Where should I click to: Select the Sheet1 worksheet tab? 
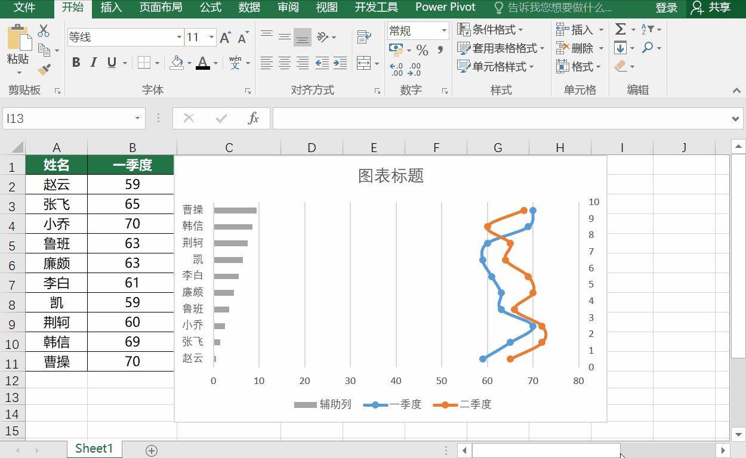point(94,448)
